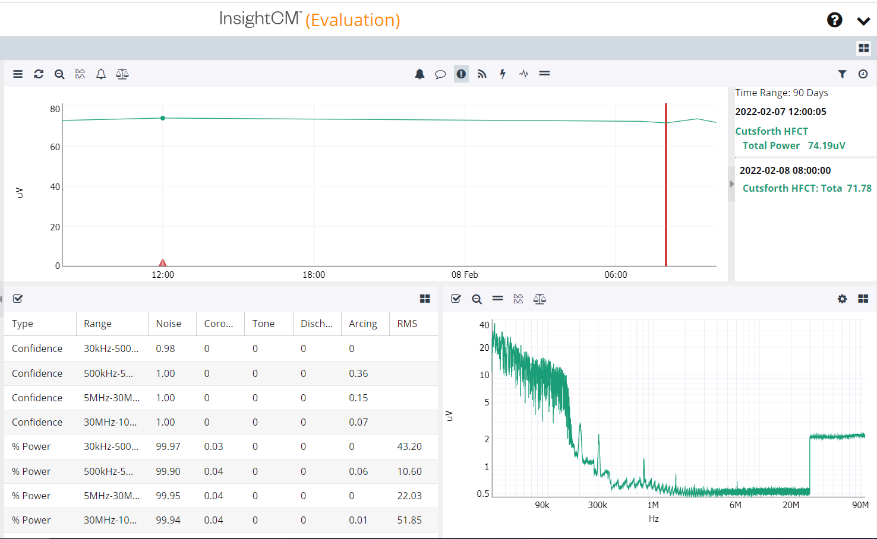The height and width of the screenshot is (539, 877).
Task: Toggle the checkbox icon above the table
Action: click(18, 299)
